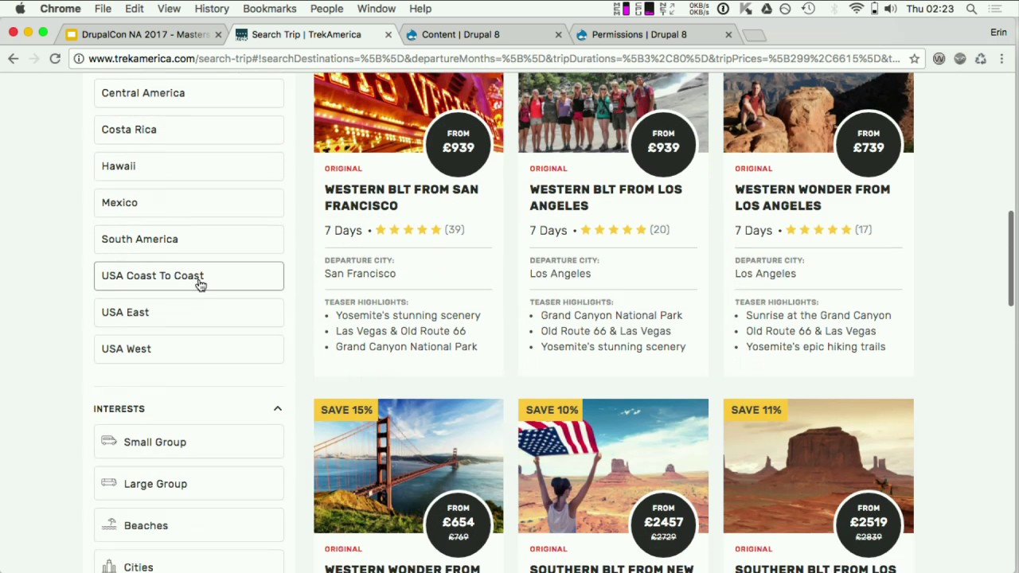Click the page vertical scrollbar thumb
This screenshot has height=573, width=1019.
1012,258
